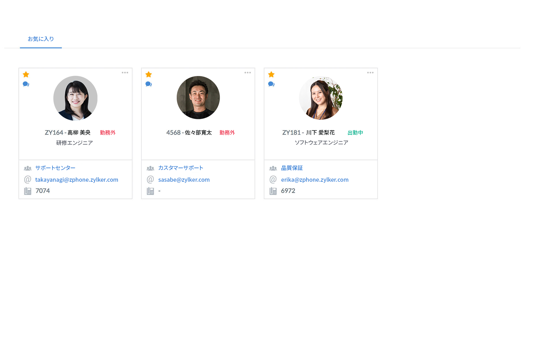The image size is (542, 360).
Task: Open chat with 高柳 美央
Action: click(26, 84)
